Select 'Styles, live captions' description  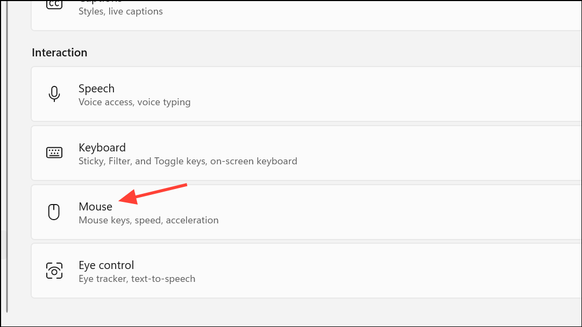point(120,11)
